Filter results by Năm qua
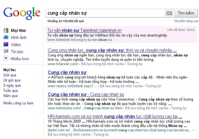 point(10,96)
